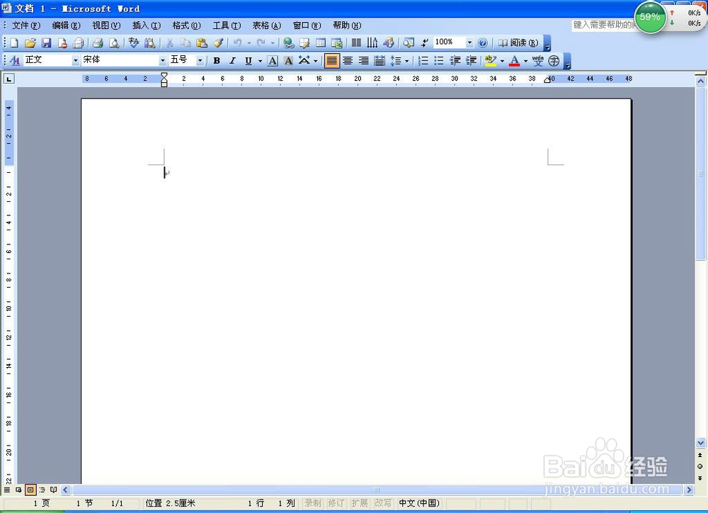708x513 pixels.
Task: Open the Document Map icon
Action: click(409, 43)
